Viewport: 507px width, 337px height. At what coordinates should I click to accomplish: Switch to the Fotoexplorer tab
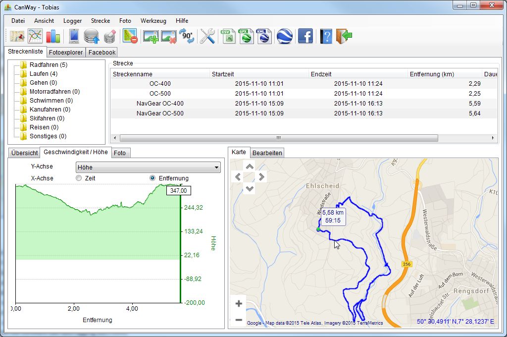(x=66, y=52)
